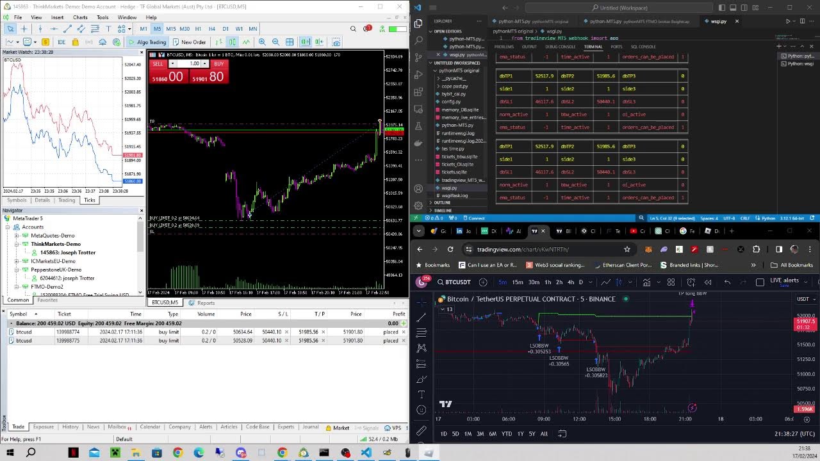Image resolution: width=820 pixels, height=461 pixels.
Task: Click the MetaTrader zoom out icon
Action: click(275, 42)
